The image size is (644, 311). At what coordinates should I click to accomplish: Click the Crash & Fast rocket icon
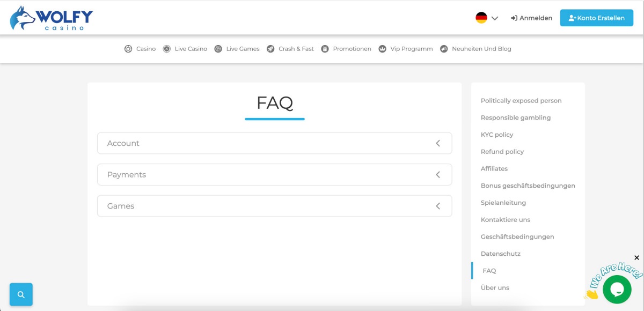pyautogui.click(x=270, y=49)
